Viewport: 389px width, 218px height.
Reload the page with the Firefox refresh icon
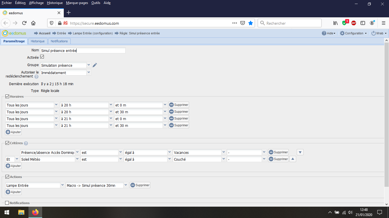click(24, 23)
